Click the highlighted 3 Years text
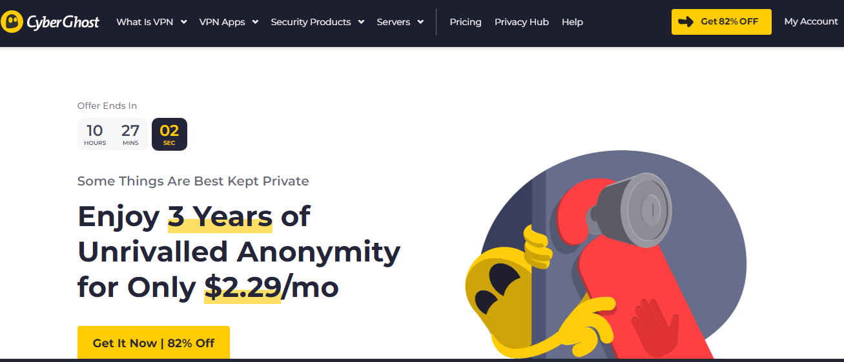This screenshot has width=844, height=362. click(220, 216)
